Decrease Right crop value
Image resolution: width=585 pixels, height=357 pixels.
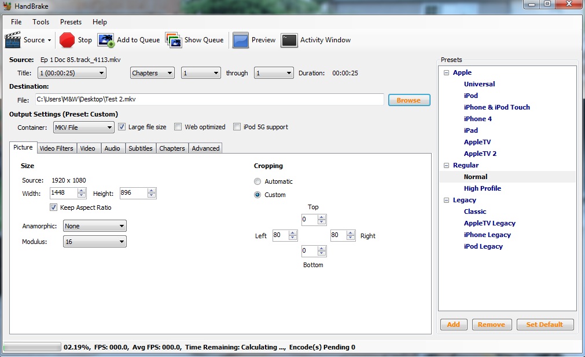[x=351, y=238]
